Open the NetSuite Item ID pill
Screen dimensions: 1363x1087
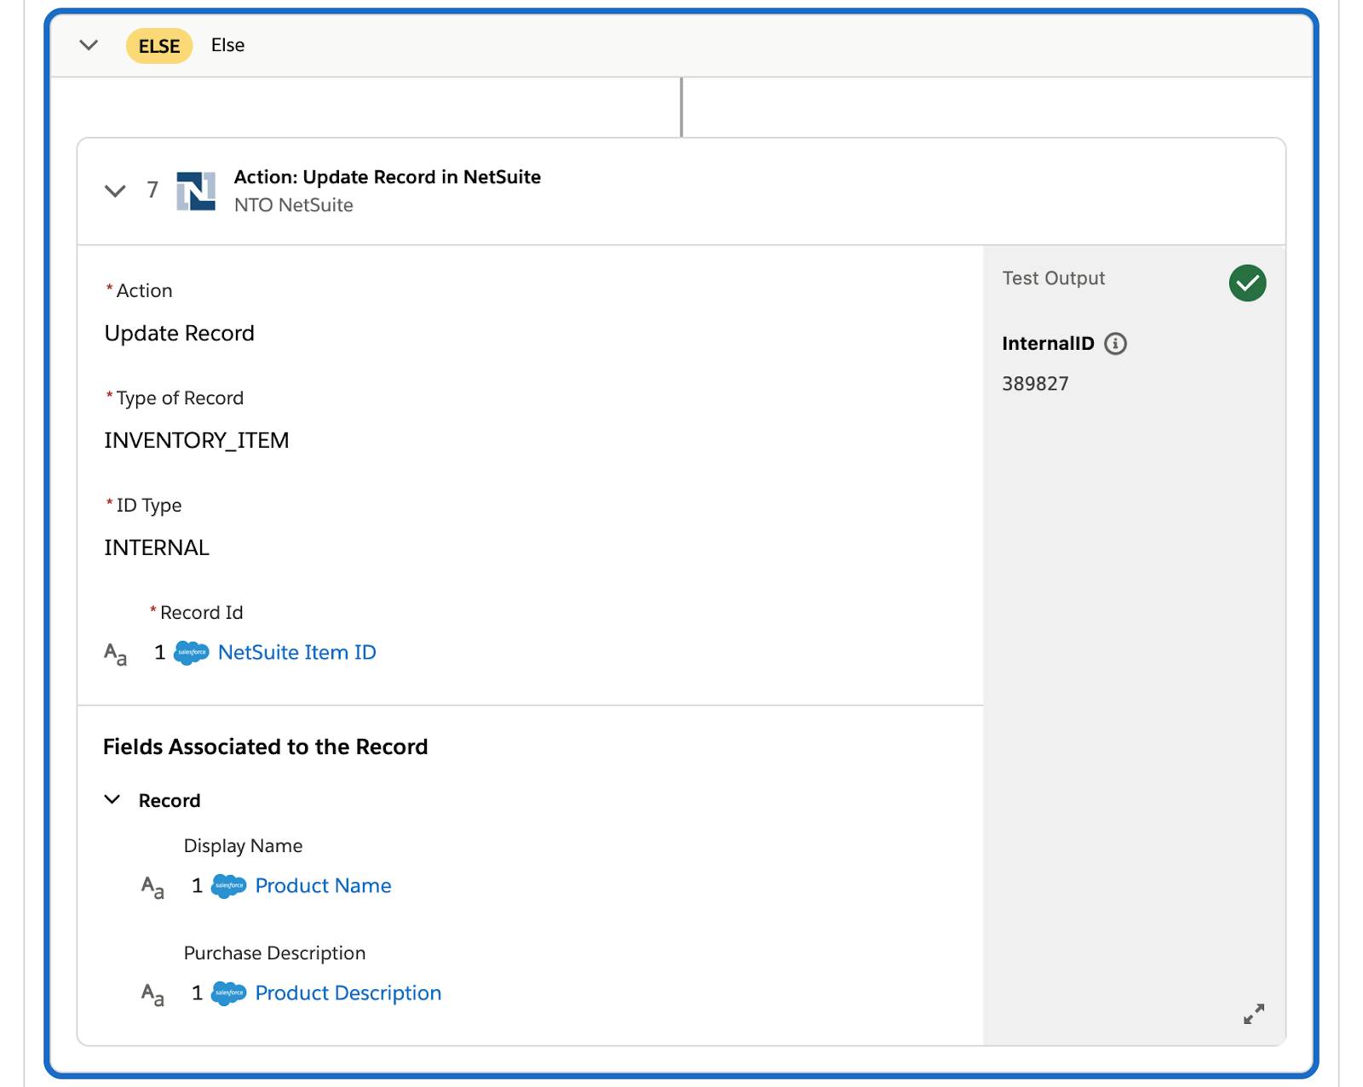click(297, 653)
